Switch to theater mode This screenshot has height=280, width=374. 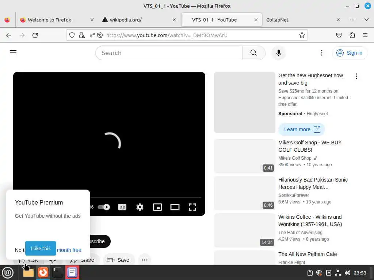point(175,207)
